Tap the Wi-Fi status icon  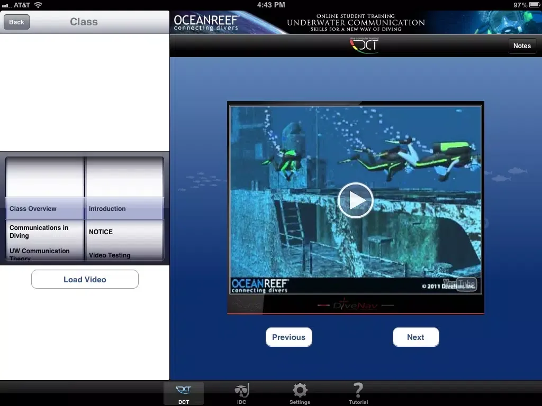pyautogui.click(x=38, y=5)
